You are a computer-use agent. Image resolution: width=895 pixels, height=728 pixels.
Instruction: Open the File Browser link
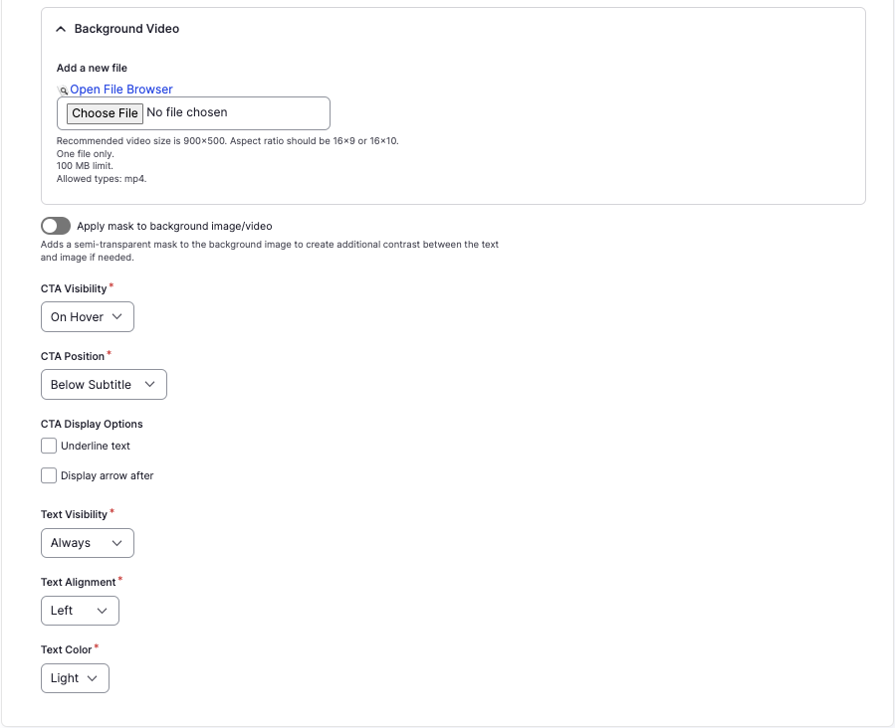tap(121, 90)
